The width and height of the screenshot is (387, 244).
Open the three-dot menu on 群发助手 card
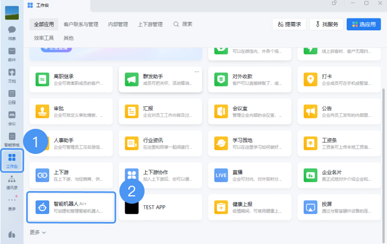[x=197, y=71]
